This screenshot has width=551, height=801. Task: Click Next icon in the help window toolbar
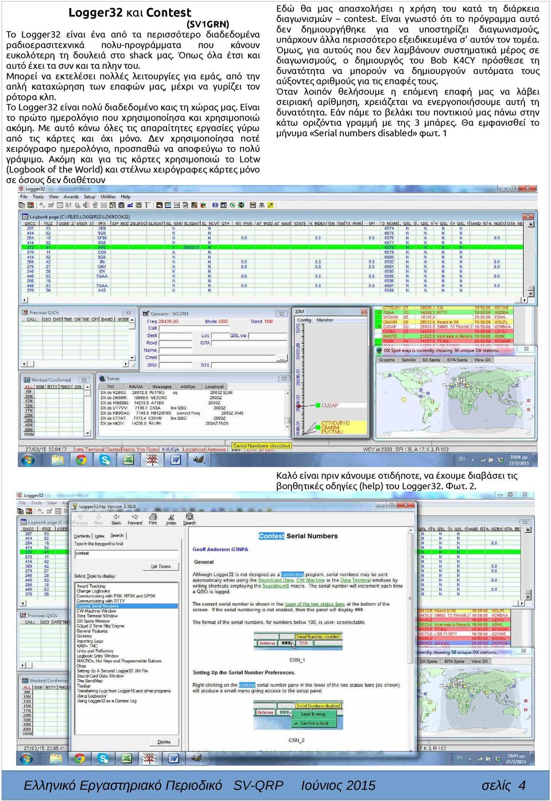(x=99, y=518)
